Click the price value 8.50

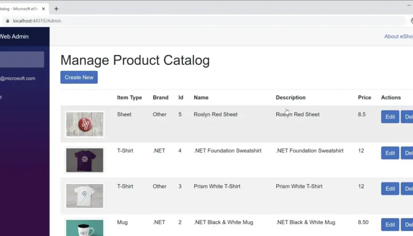(x=363, y=222)
